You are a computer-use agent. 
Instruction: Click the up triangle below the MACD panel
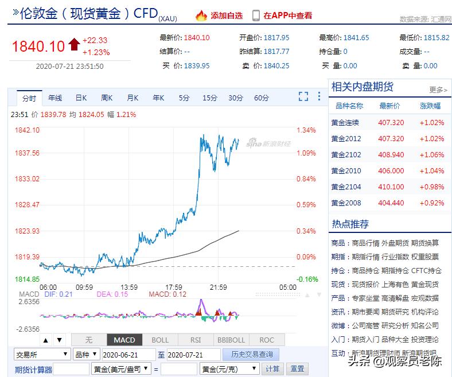click(x=45, y=340)
